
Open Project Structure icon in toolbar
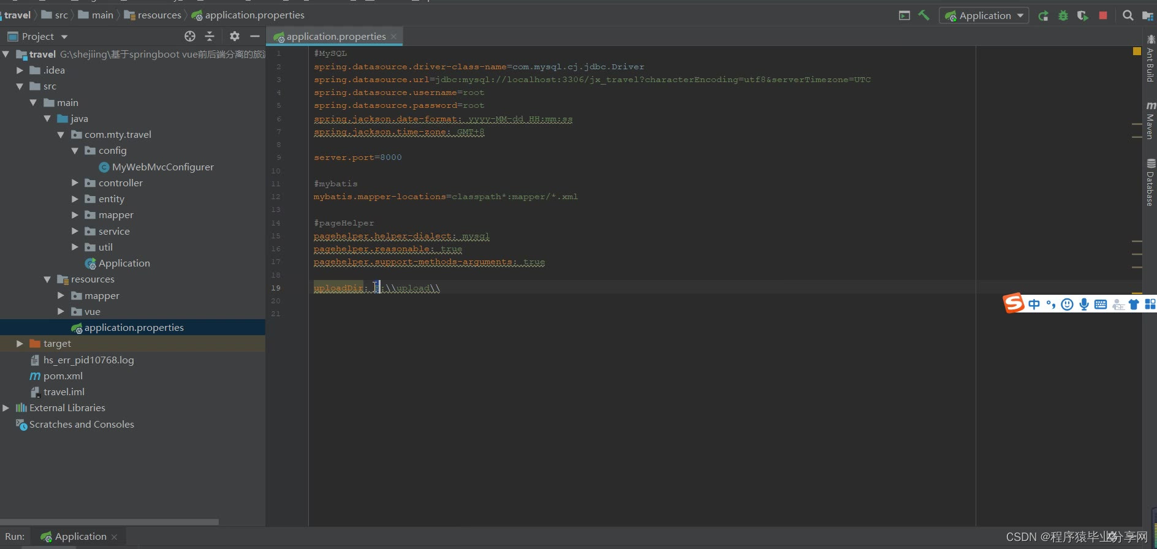coord(1148,15)
